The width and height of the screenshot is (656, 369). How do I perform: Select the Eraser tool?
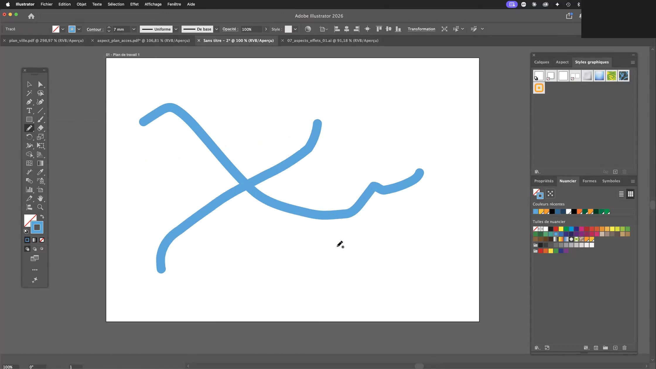(40, 128)
